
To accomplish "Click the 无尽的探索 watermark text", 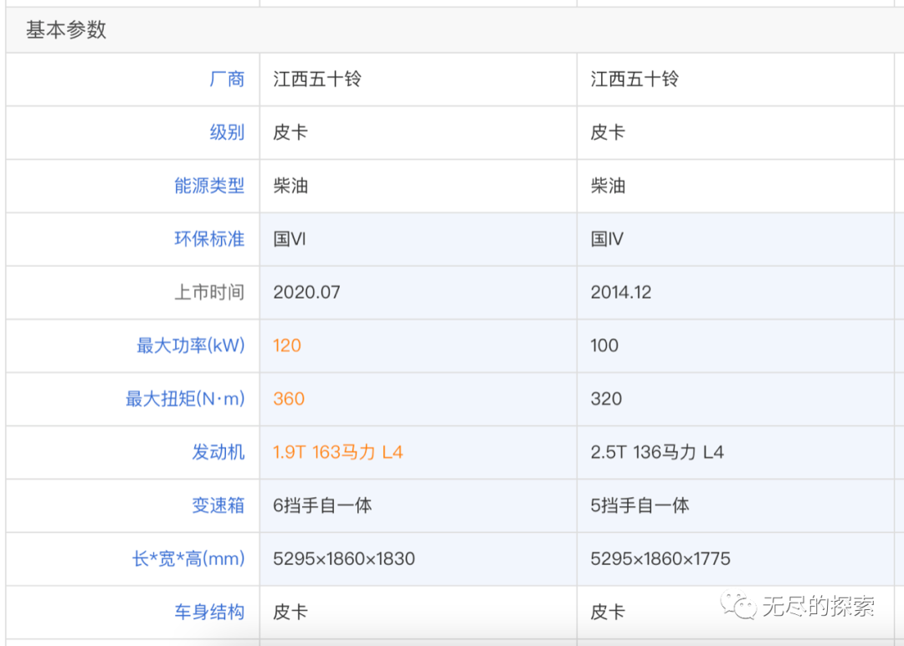I will point(818,607).
